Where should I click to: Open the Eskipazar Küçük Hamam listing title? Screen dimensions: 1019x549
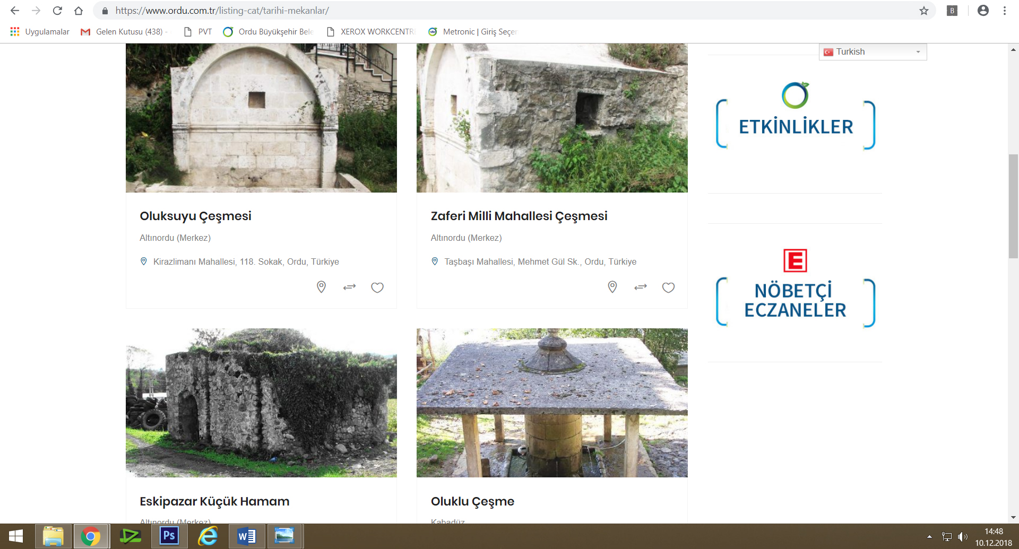[214, 501]
